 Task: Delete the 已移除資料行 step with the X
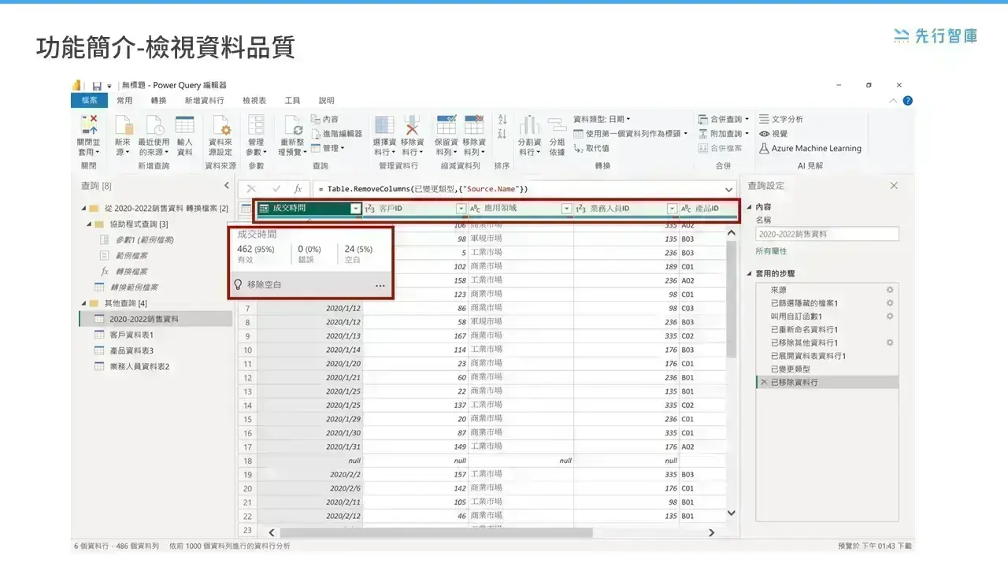[x=763, y=382]
